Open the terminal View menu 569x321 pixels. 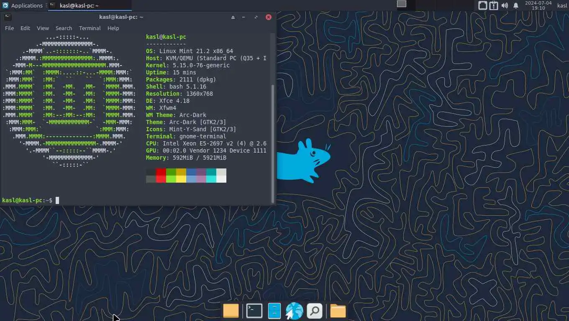43,28
